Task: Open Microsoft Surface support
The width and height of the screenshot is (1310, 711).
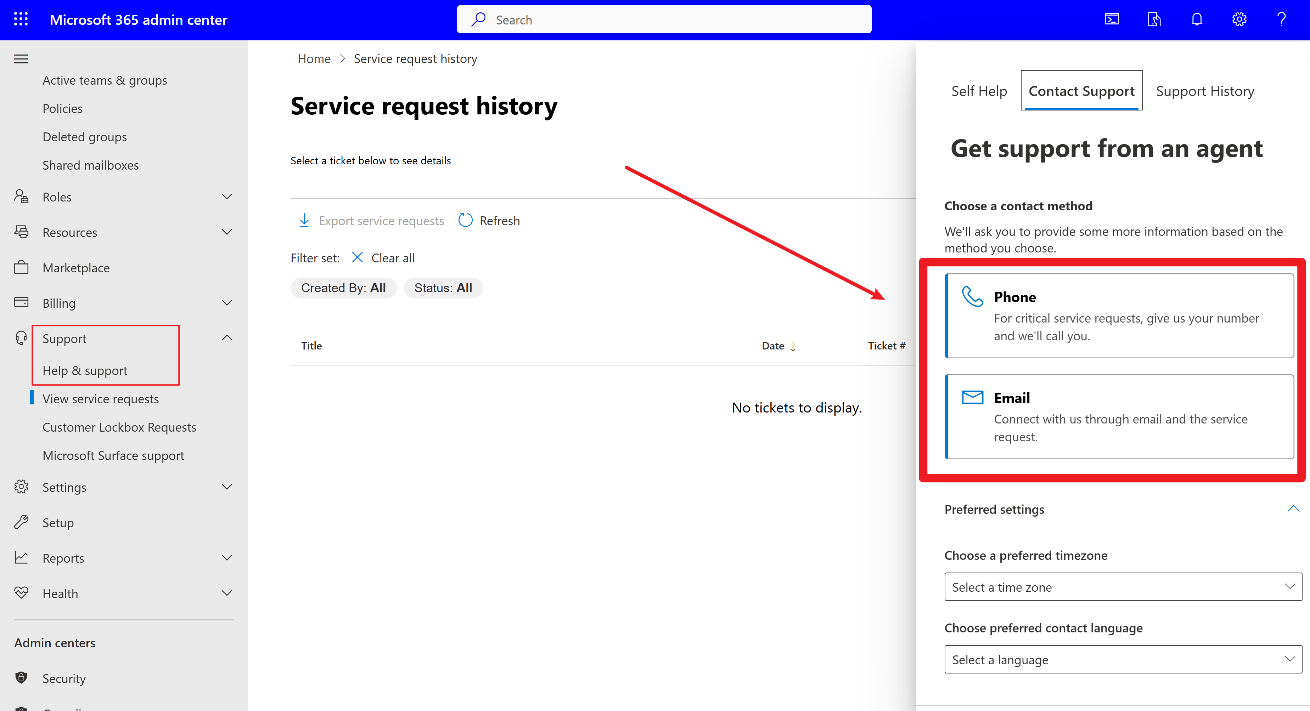Action: click(113, 455)
